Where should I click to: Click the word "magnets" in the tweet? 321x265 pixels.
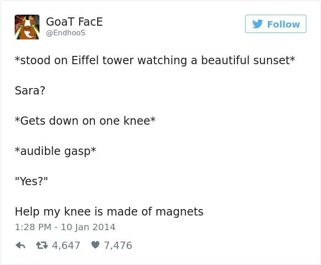[x=179, y=211]
